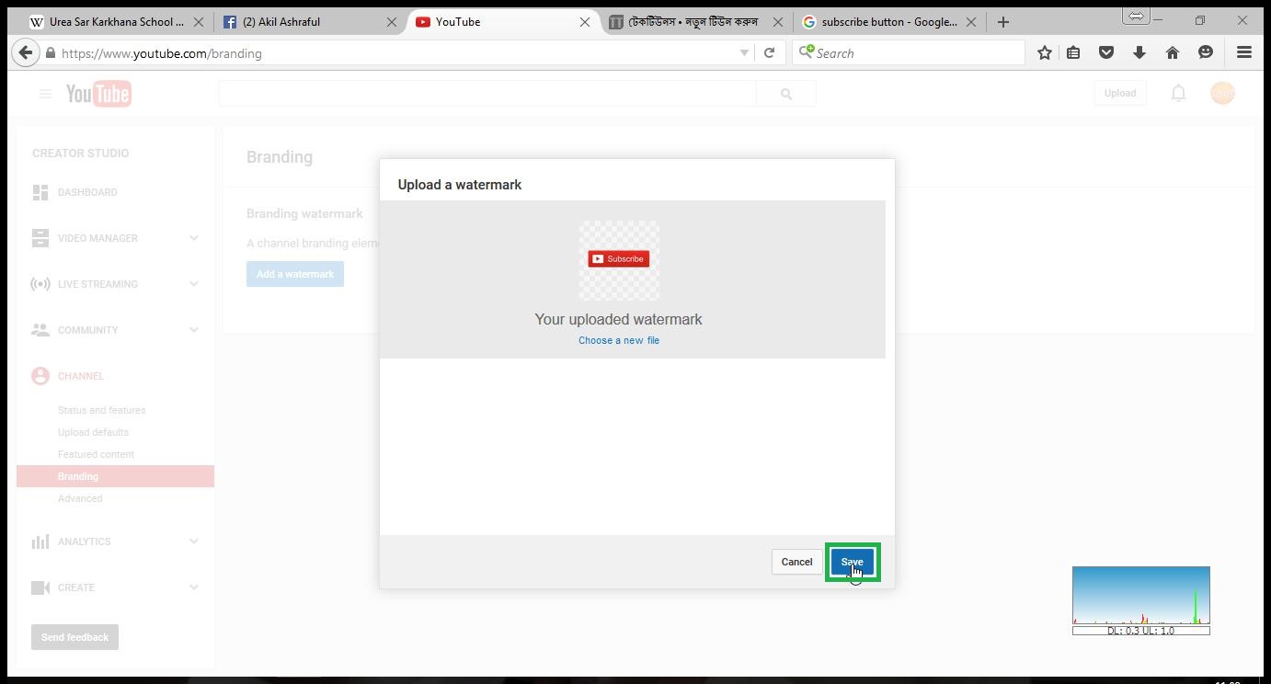Expand the Video Manager chevron

[194, 238]
